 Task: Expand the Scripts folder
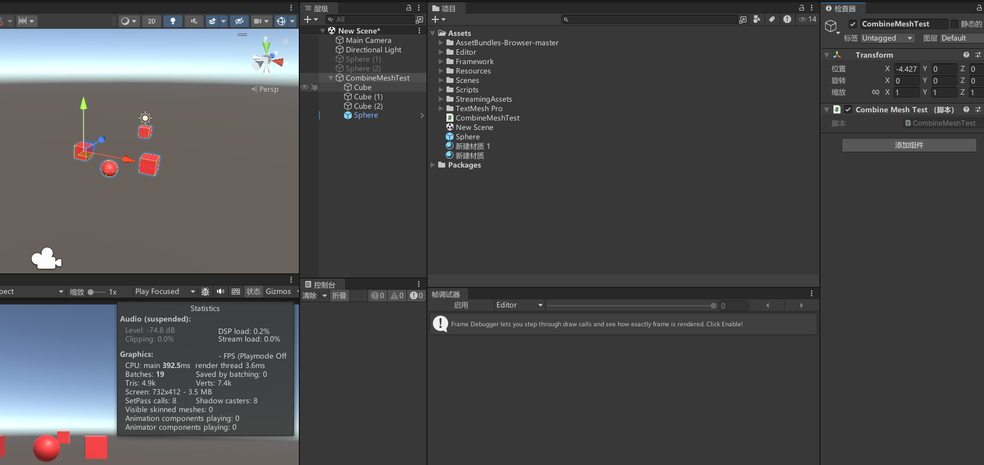pos(441,90)
